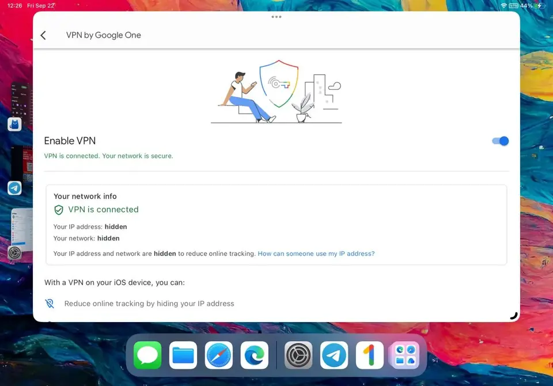Click the green shield VPN connected icon

click(59, 210)
